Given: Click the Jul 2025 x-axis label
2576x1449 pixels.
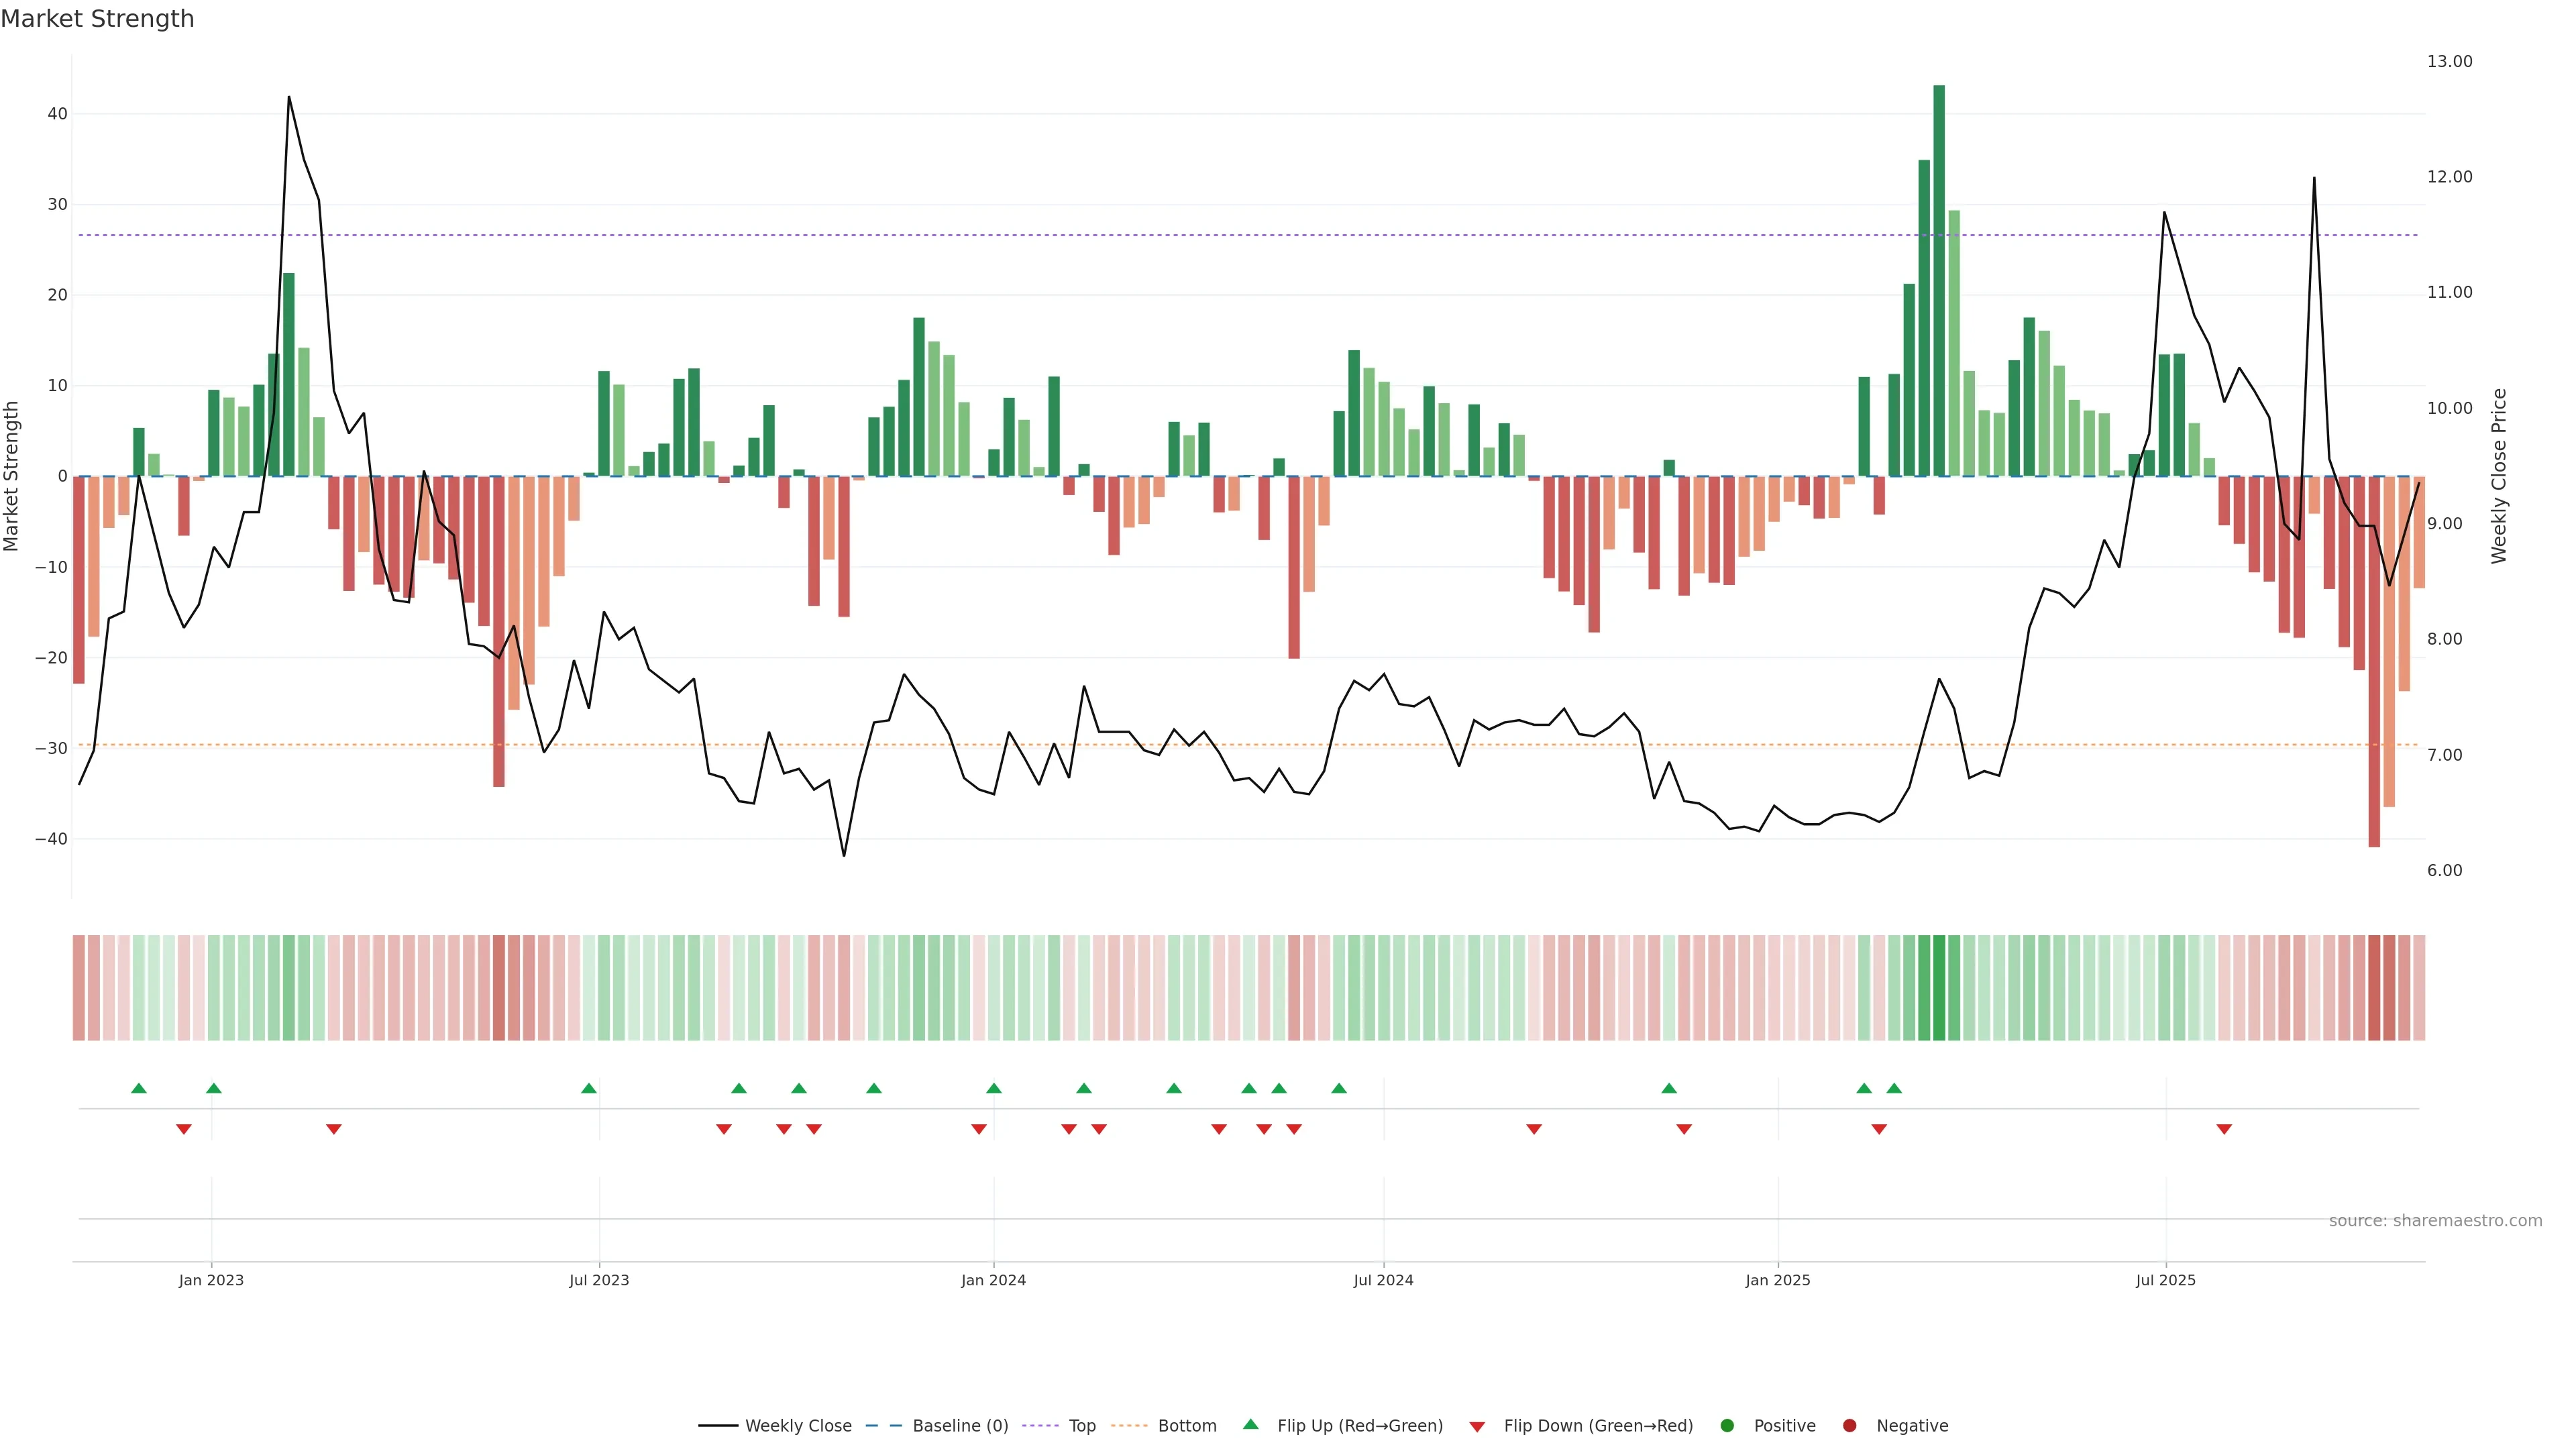Looking at the screenshot, I should coord(2165,1280).
